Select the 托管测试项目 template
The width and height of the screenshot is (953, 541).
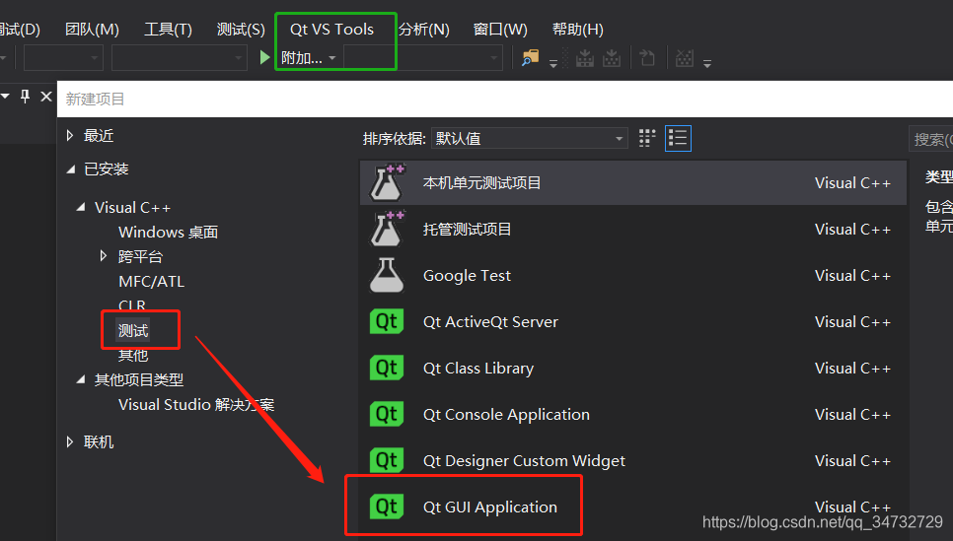[632, 229]
